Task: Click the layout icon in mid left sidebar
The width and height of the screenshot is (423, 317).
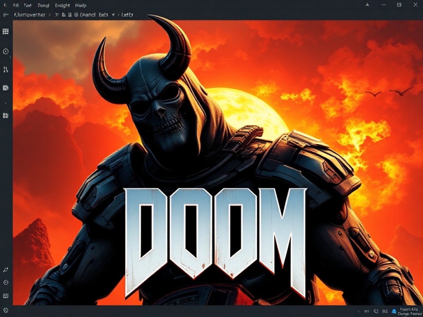Action: [6, 116]
